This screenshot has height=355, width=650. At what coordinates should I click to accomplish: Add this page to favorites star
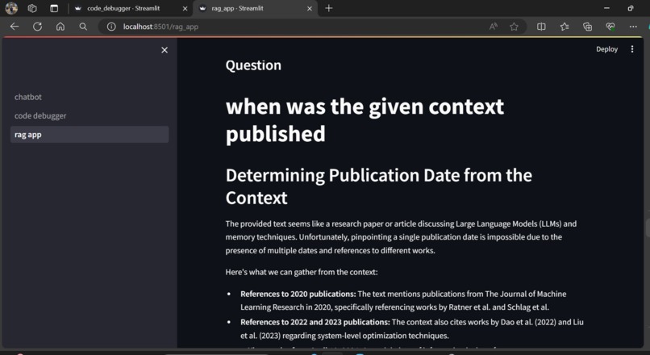[x=514, y=27]
